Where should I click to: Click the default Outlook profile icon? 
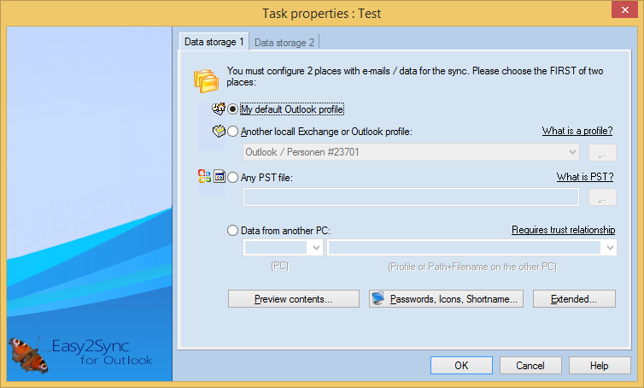219,109
